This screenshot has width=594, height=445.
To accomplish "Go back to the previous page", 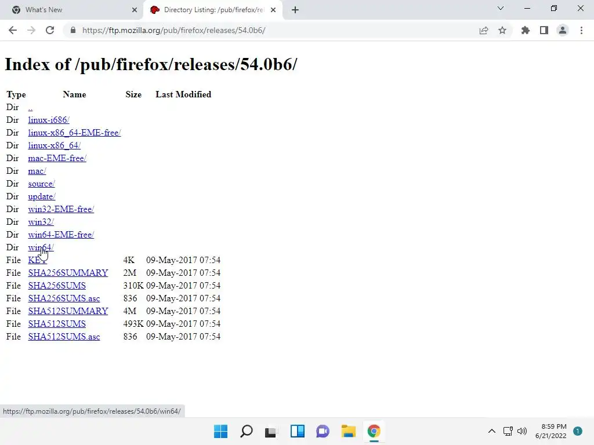I will pyautogui.click(x=13, y=30).
